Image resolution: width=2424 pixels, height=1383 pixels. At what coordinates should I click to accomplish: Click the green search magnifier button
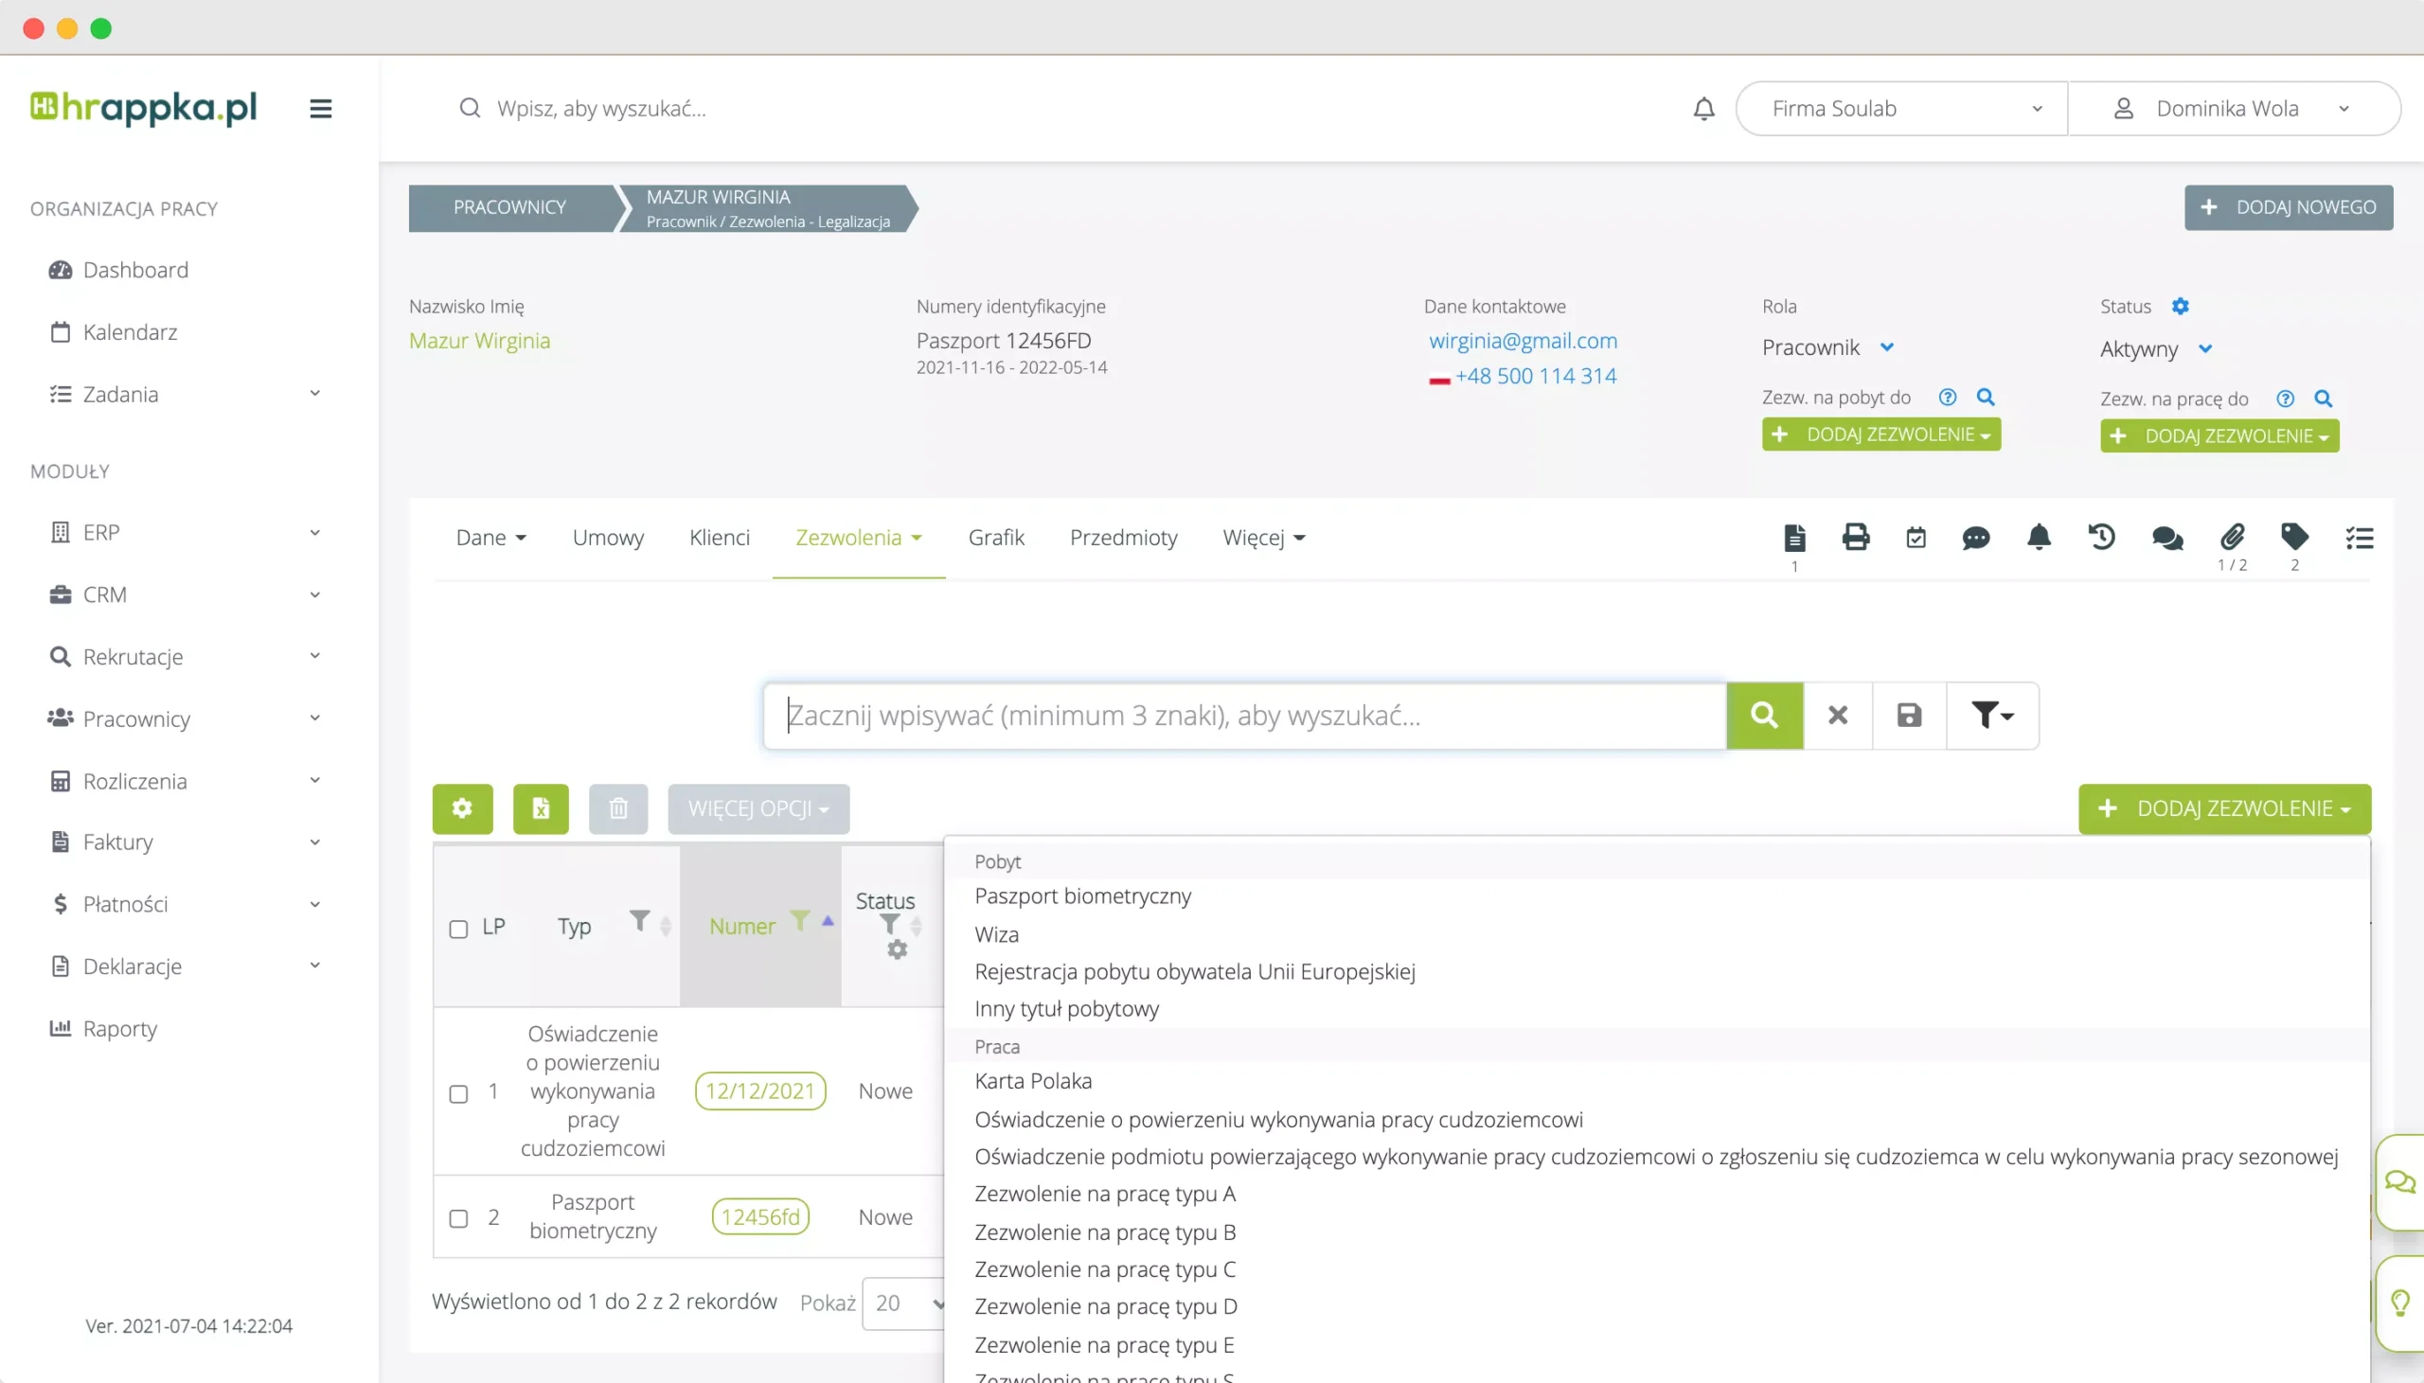[1764, 716]
